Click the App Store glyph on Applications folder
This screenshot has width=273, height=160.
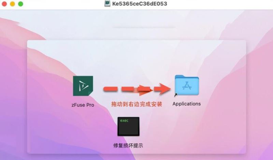[187, 86]
